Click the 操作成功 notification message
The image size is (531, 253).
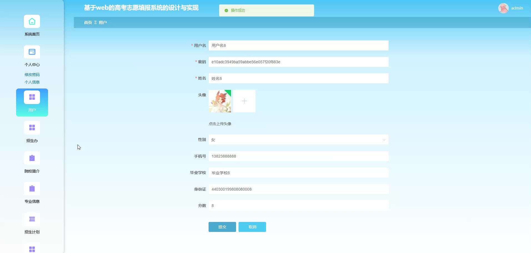point(238,10)
